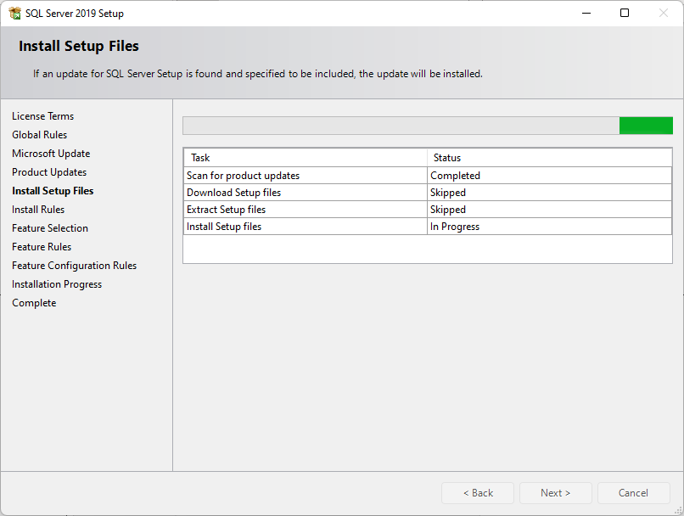Image resolution: width=684 pixels, height=516 pixels.
Task: Click the Status column header
Action: pyautogui.click(x=549, y=158)
